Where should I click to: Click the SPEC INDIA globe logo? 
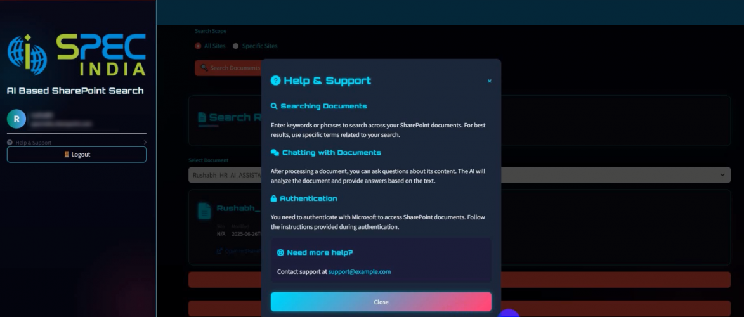27,55
